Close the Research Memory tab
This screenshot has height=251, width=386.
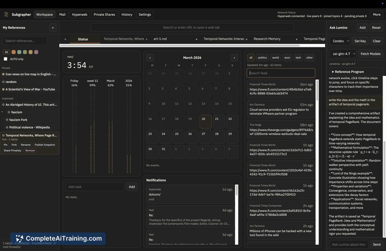click(296, 39)
